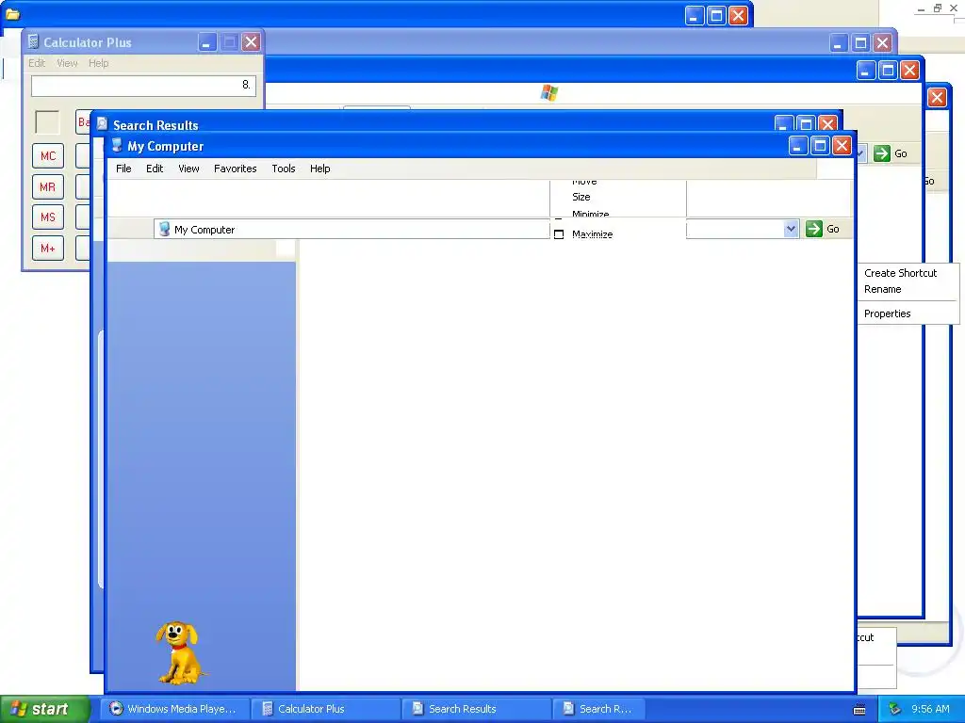965x723 pixels.
Task: Click the M+ memory add button
Action: click(x=48, y=249)
